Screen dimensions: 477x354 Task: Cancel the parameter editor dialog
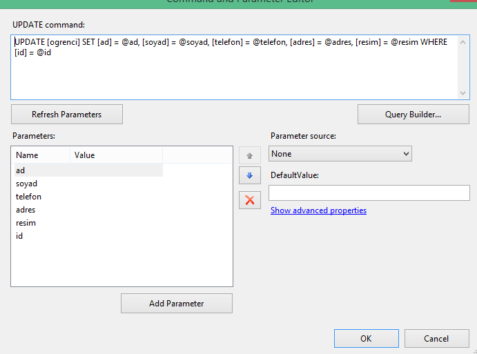click(x=436, y=338)
